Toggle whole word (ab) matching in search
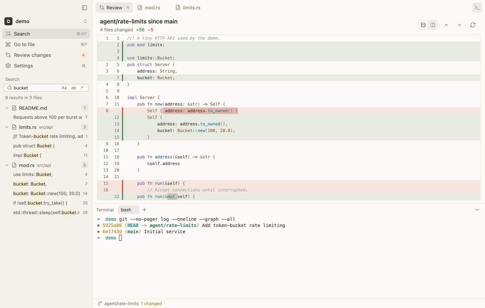 click(x=74, y=88)
